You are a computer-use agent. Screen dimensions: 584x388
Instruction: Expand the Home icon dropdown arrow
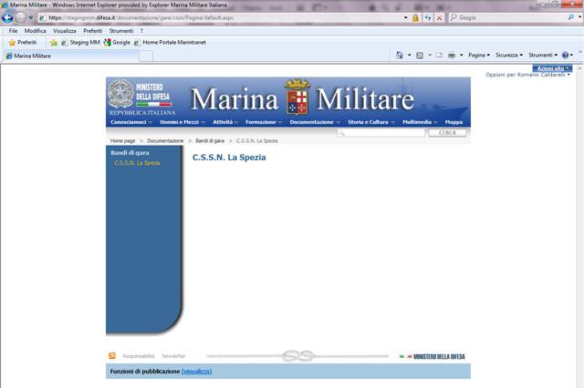click(x=409, y=55)
